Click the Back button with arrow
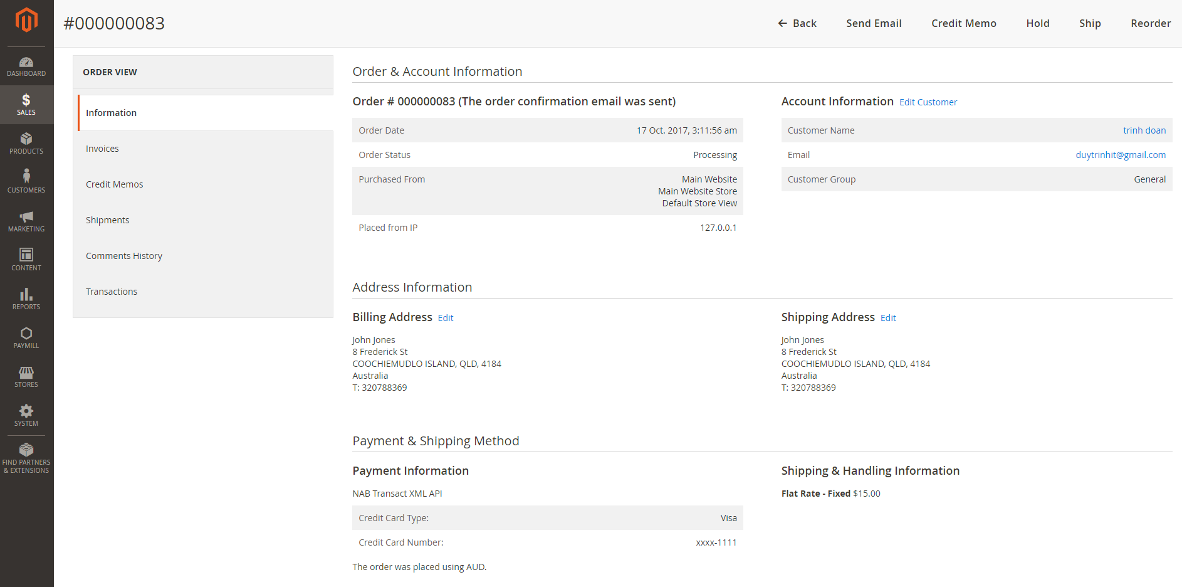The width and height of the screenshot is (1182, 587). (x=797, y=23)
